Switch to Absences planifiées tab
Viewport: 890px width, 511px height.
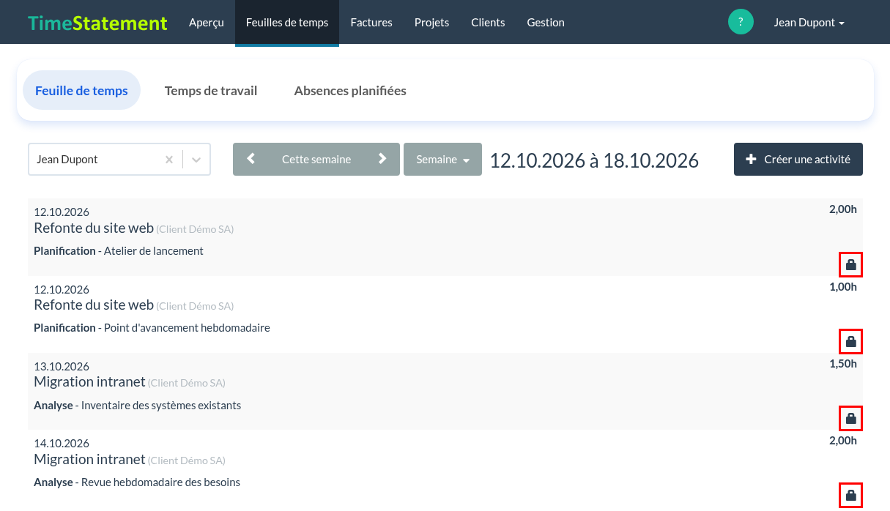pyautogui.click(x=350, y=90)
